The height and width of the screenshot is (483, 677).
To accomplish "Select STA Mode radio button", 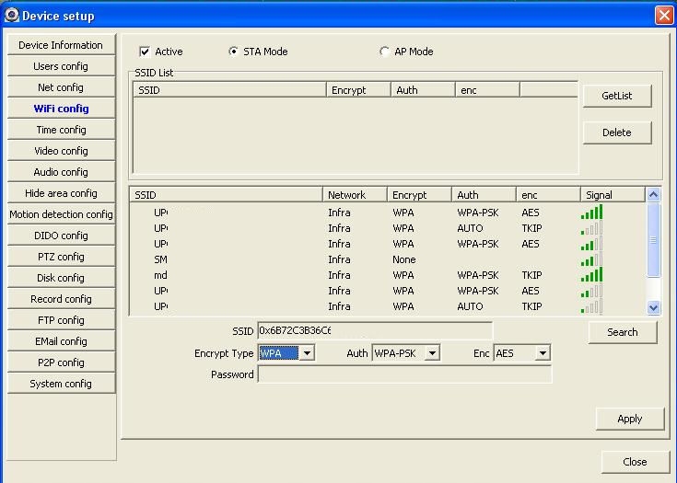I will coord(233,52).
